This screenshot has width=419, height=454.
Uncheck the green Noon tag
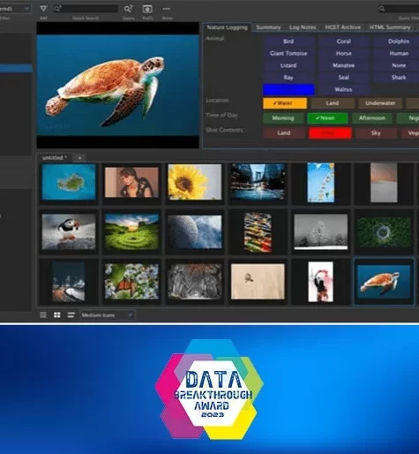point(327,118)
